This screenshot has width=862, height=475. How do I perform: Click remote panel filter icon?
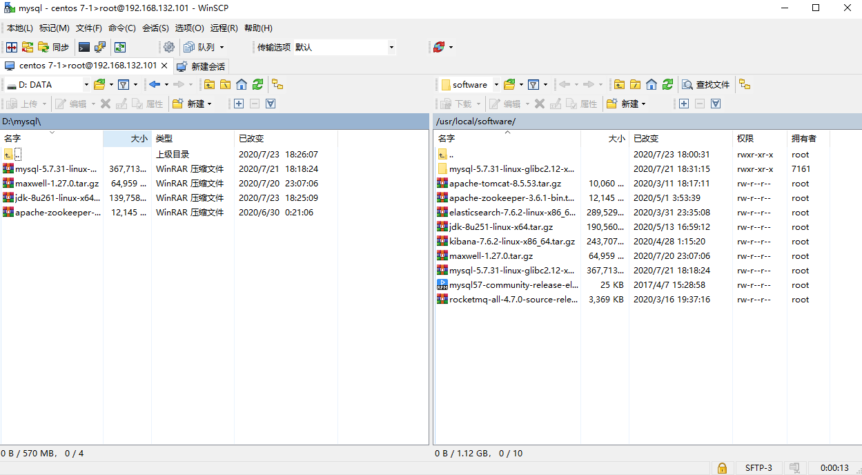[533, 85]
